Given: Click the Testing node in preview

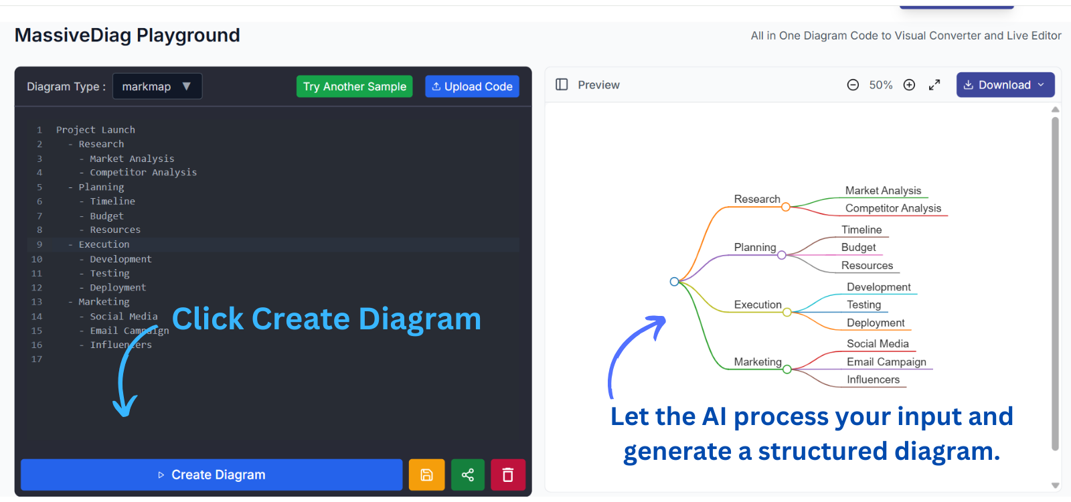Looking at the screenshot, I should click(x=863, y=305).
